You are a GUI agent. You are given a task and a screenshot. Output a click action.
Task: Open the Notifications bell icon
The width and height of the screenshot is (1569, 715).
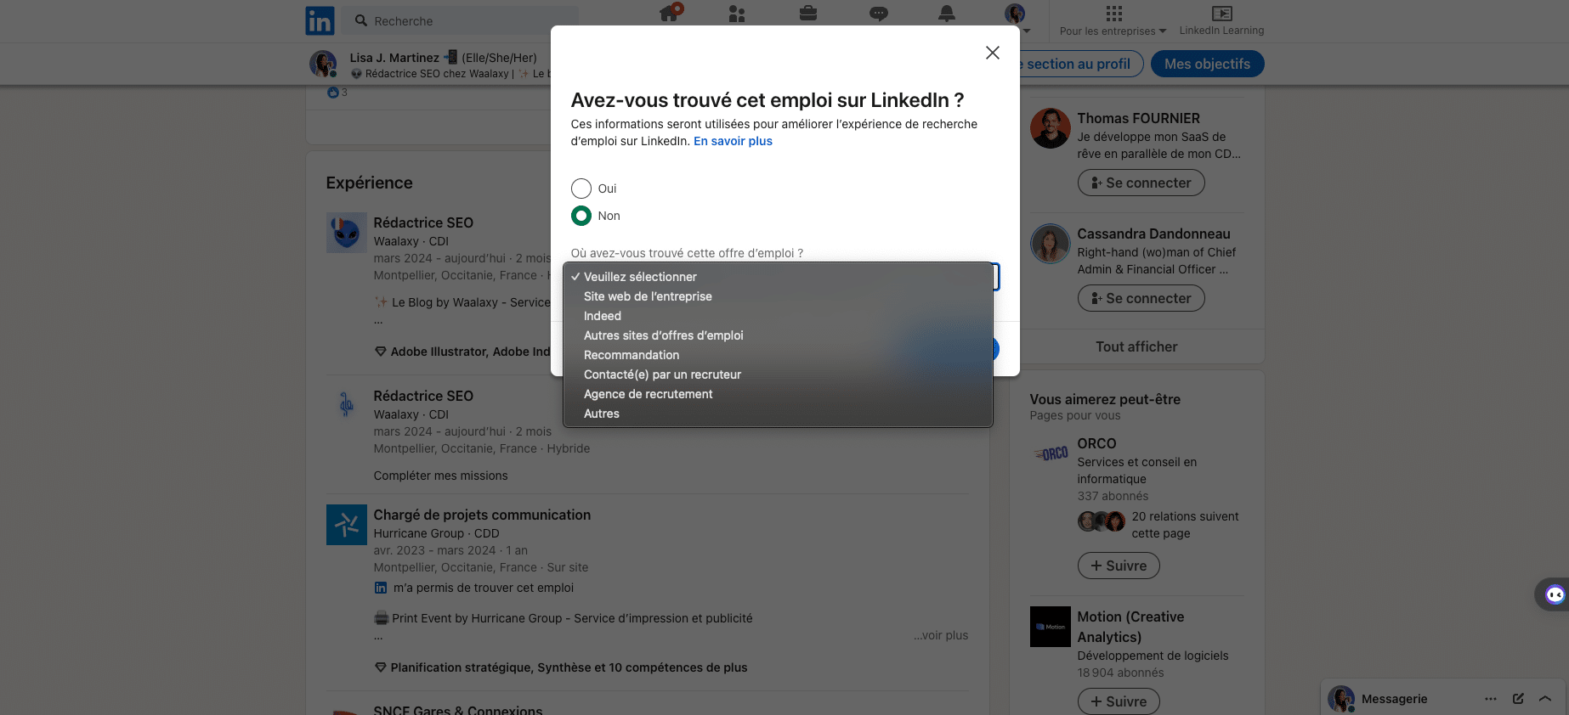947,14
